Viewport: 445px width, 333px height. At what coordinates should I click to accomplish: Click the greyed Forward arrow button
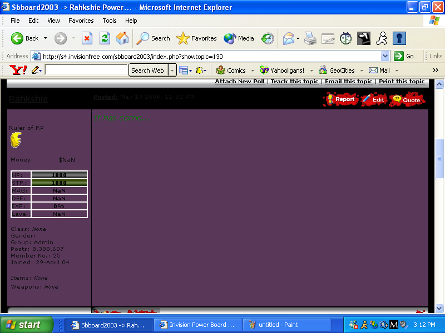pyautogui.click(x=61, y=38)
